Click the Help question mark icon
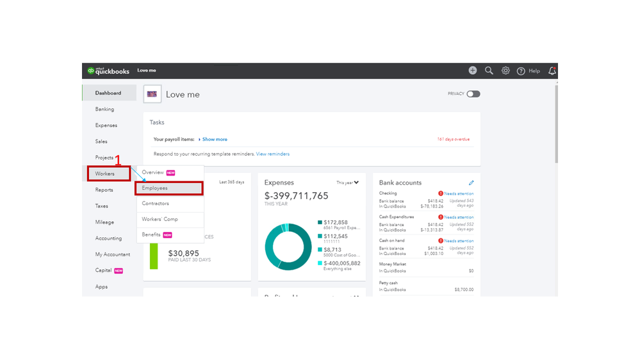This screenshot has height=360, width=640. point(521,71)
